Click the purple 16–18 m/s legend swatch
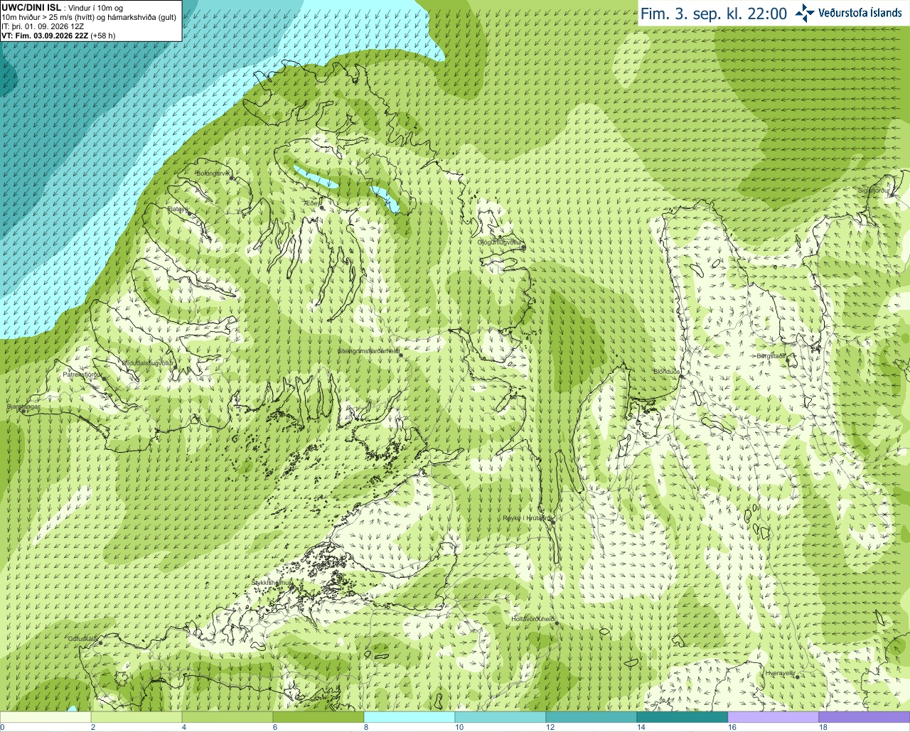 [x=773, y=717]
